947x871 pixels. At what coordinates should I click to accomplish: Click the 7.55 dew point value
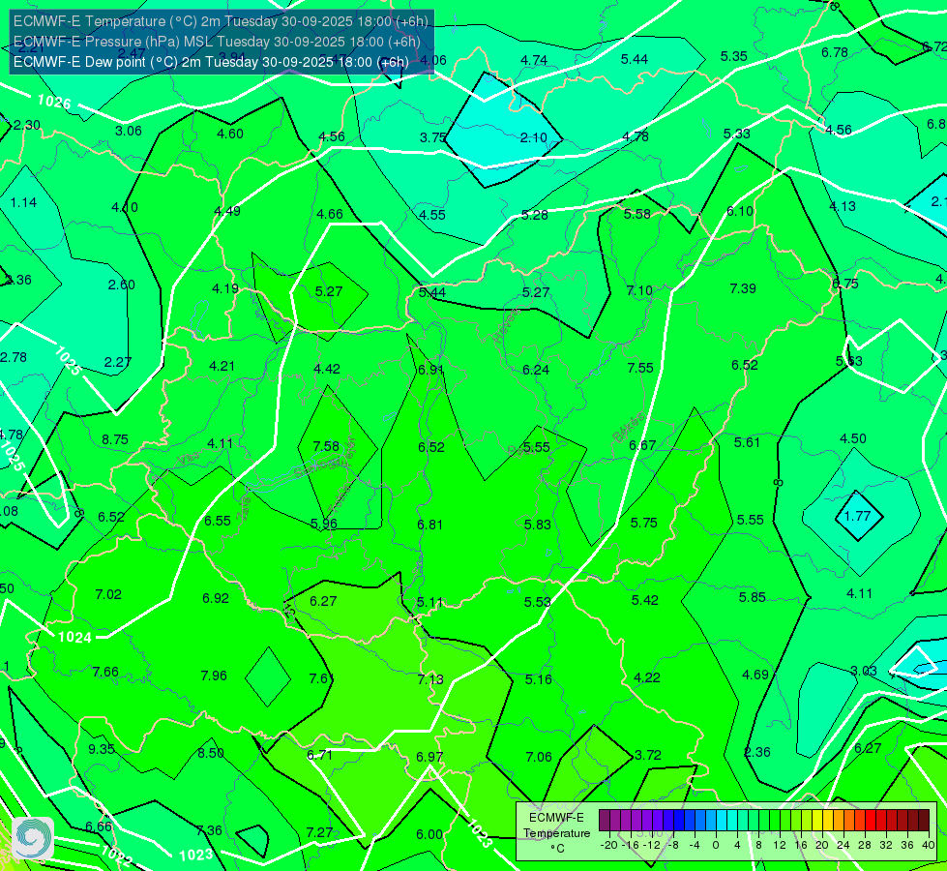pyautogui.click(x=640, y=368)
